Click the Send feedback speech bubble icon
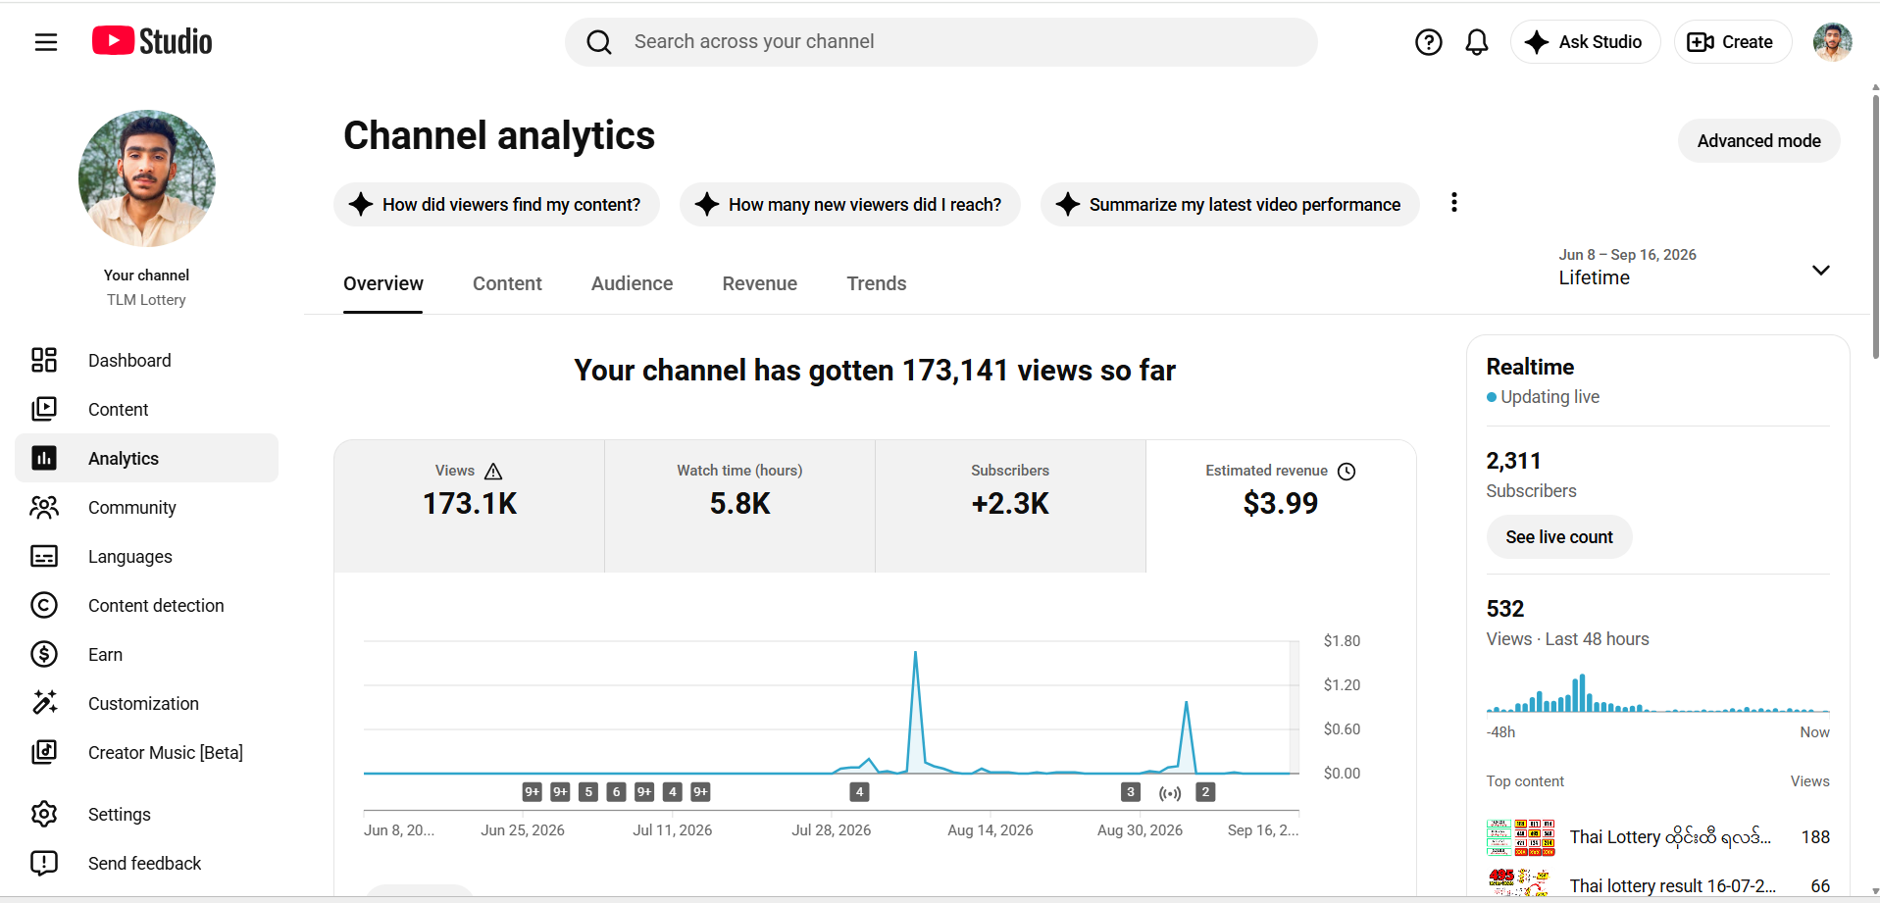Viewport: 1880px width, 903px height. coord(44,863)
